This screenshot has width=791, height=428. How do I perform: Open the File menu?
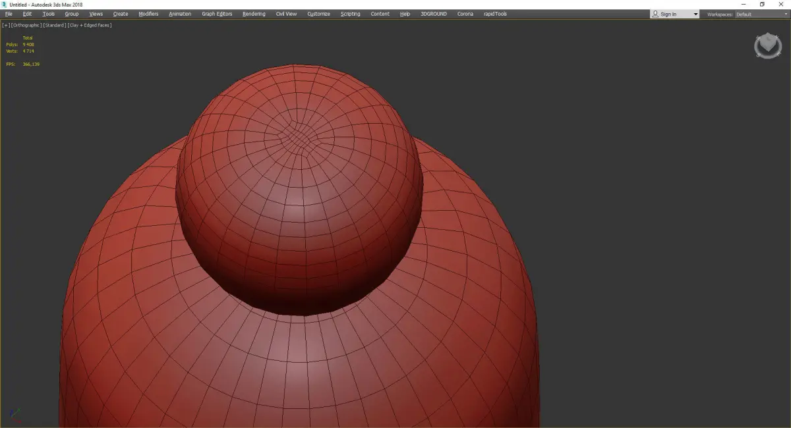9,14
